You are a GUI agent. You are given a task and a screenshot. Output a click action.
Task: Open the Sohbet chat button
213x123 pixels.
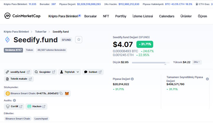93,72
